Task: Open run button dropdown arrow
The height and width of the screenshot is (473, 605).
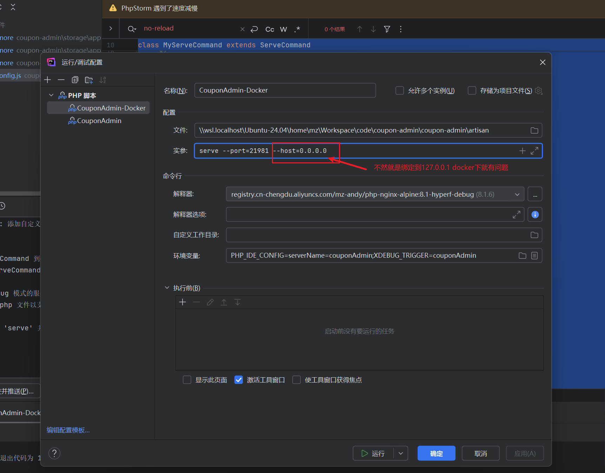Action: pos(401,453)
